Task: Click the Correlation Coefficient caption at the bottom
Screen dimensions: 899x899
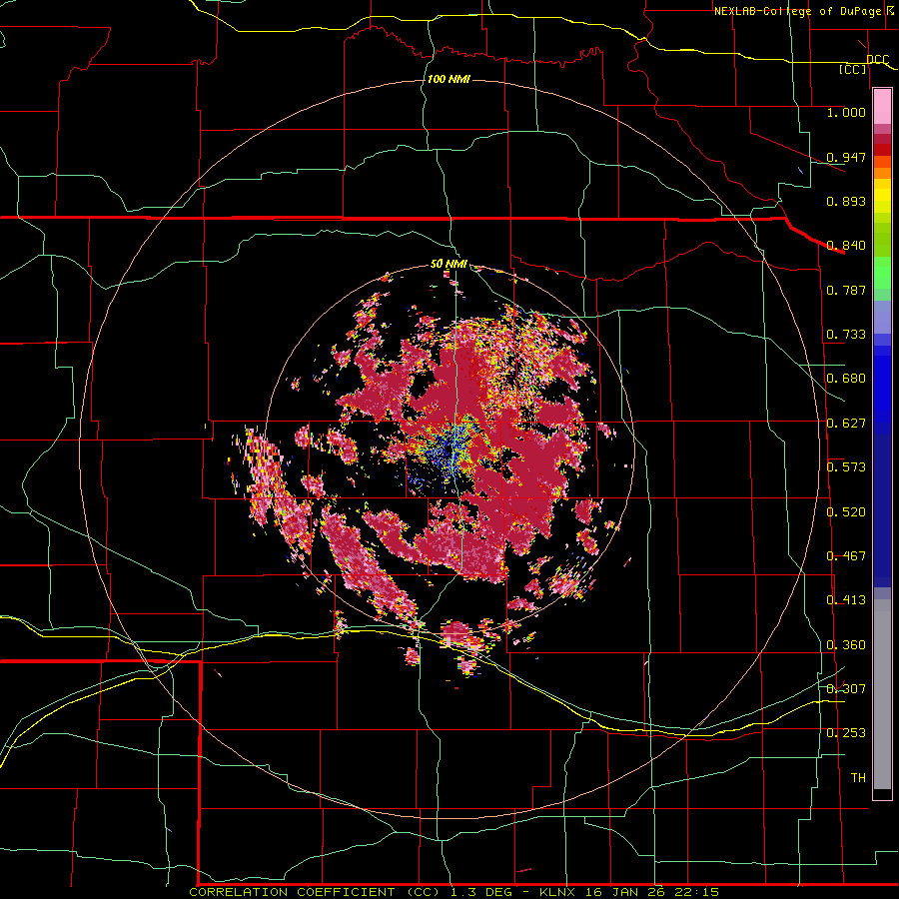Action: (454, 892)
